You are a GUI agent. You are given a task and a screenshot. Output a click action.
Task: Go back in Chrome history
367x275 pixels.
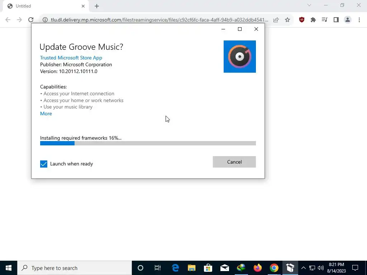pyautogui.click(x=8, y=20)
